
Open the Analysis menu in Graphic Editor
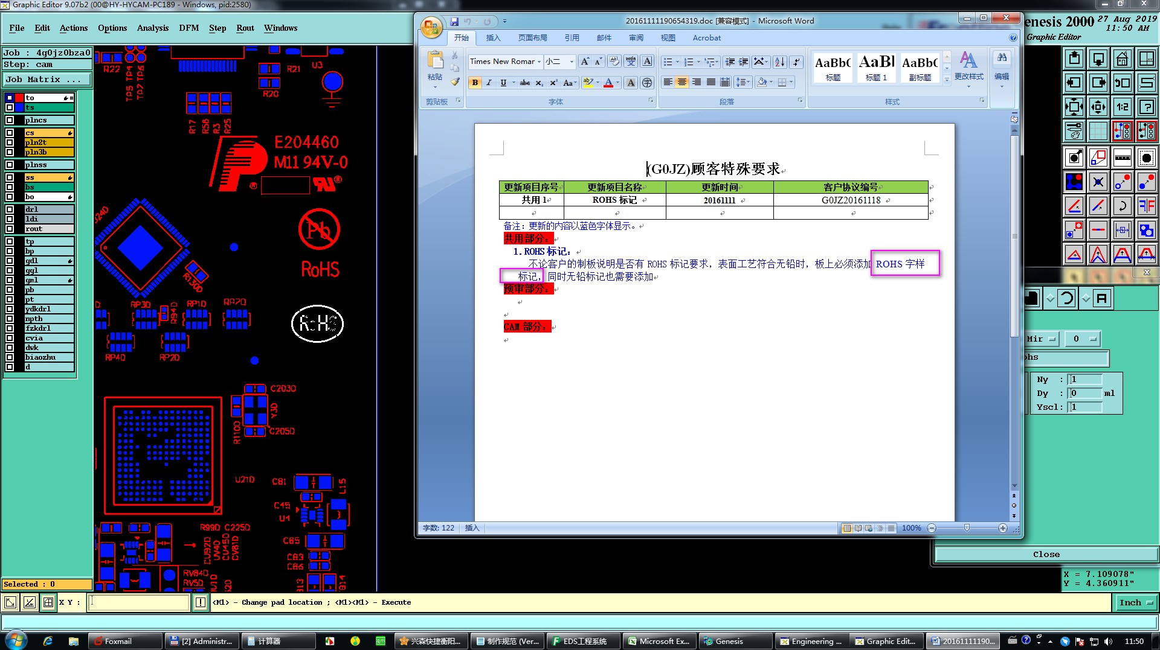pyautogui.click(x=153, y=28)
